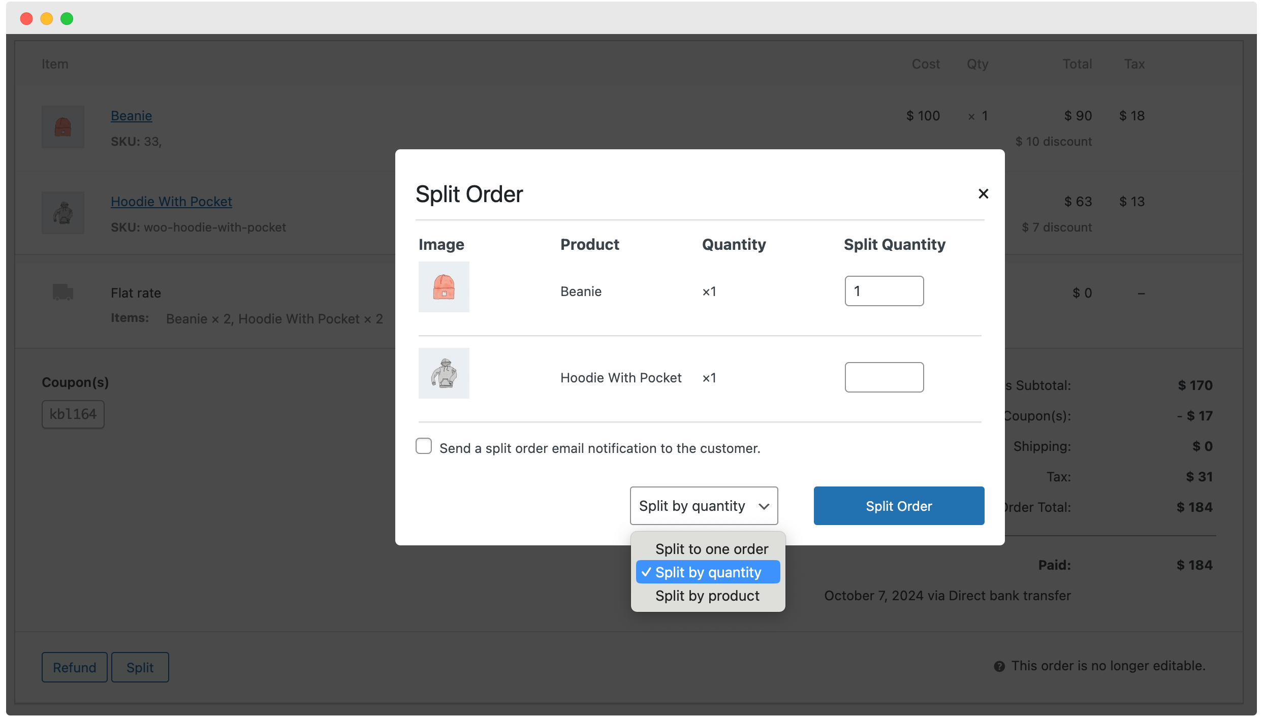The height and width of the screenshot is (717, 1263).
Task: Open the Beanie product link
Action: pos(131,116)
